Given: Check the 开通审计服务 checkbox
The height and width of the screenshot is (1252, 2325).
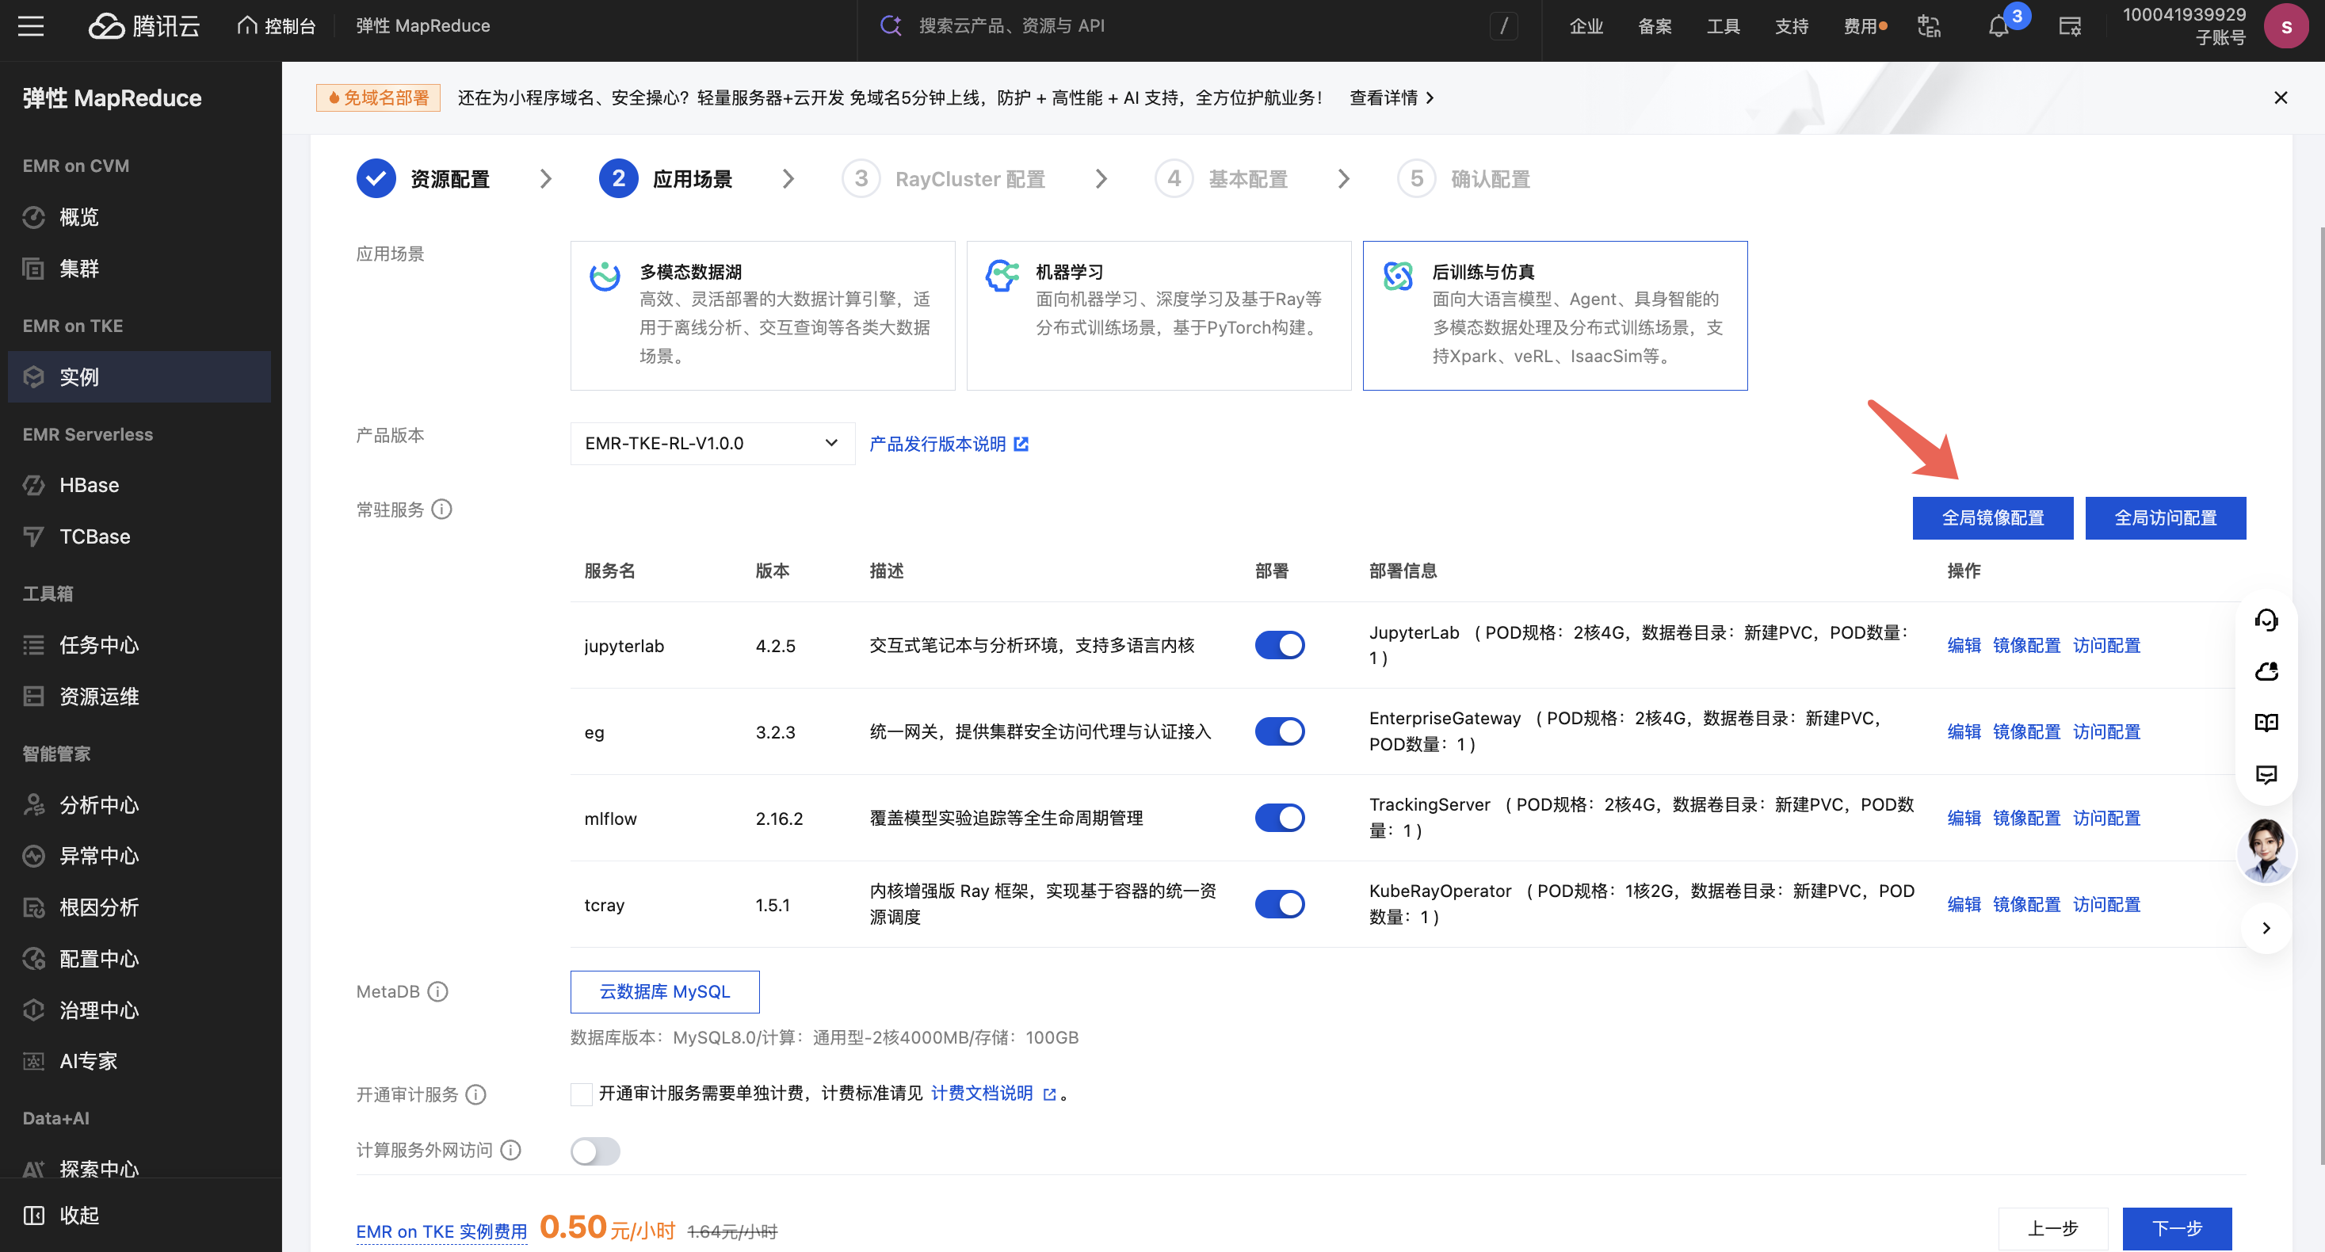Looking at the screenshot, I should [x=582, y=1094].
